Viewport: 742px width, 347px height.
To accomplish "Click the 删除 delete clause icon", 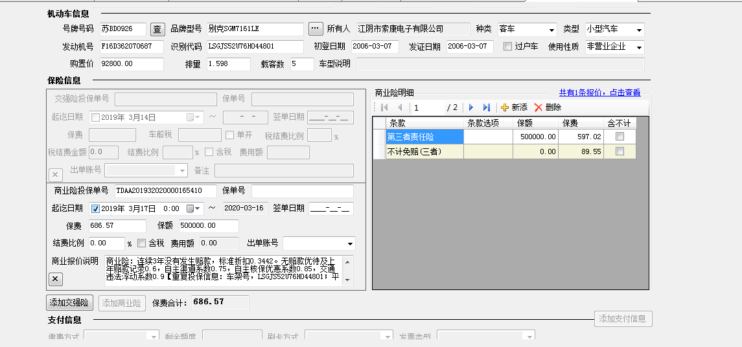I will 538,107.
